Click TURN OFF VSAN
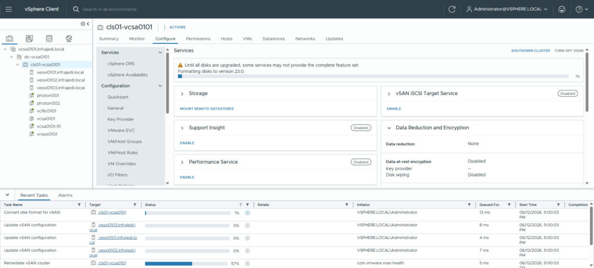Viewport: 594px width, 268px height. point(568,50)
